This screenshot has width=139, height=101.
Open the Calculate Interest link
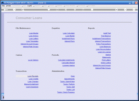tap(68, 63)
